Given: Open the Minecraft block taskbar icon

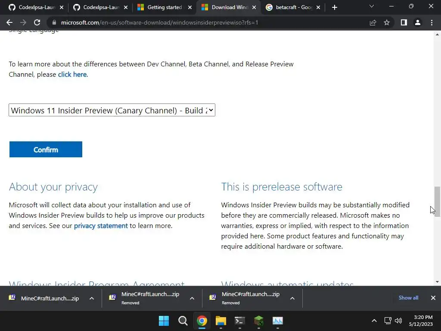Looking at the screenshot, I should [259, 321].
